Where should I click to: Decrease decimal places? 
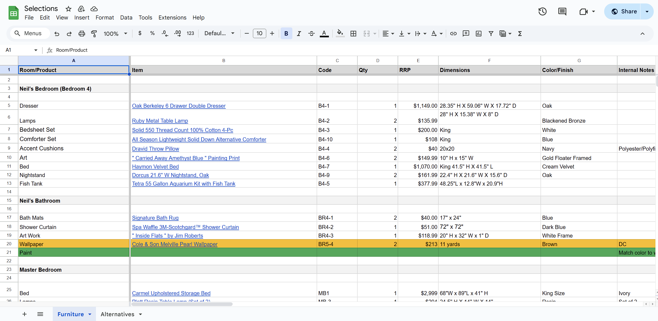(x=165, y=33)
